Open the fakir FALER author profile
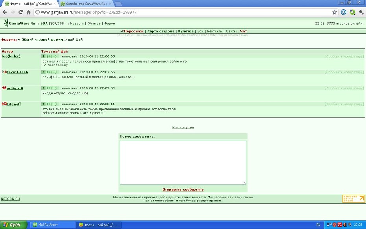Viewport: 366px width, 229px height. click(x=17, y=72)
